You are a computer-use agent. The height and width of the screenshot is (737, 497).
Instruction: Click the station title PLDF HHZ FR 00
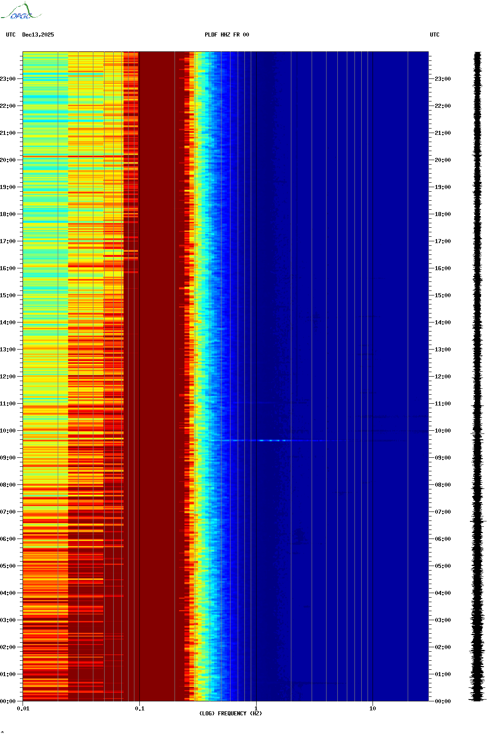[226, 35]
